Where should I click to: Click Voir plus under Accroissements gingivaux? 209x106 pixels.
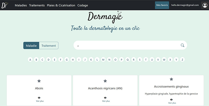(x=172, y=103)
